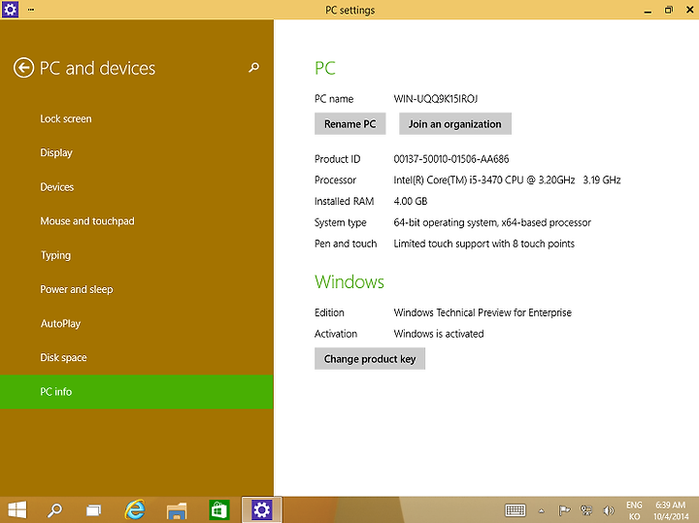The image size is (699, 523).
Task: Click the Rename PC button
Action: coord(349,124)
